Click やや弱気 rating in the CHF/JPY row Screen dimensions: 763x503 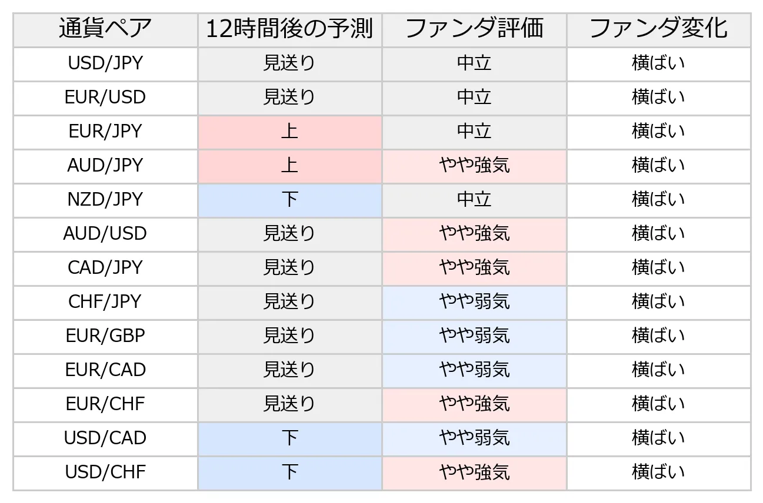(x=474, y=303)
